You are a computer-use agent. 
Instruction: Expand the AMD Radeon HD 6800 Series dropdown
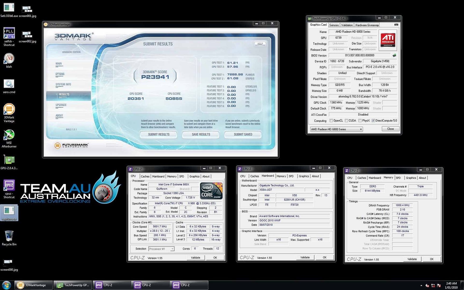361,129
